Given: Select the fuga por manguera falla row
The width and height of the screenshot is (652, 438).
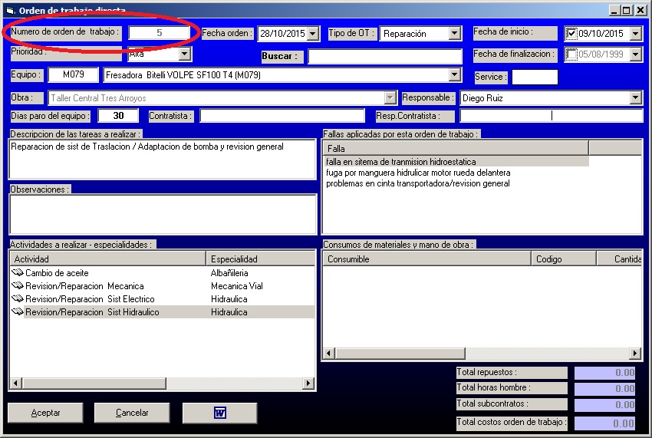Looking at the screenshot, I should coord(418,173).
